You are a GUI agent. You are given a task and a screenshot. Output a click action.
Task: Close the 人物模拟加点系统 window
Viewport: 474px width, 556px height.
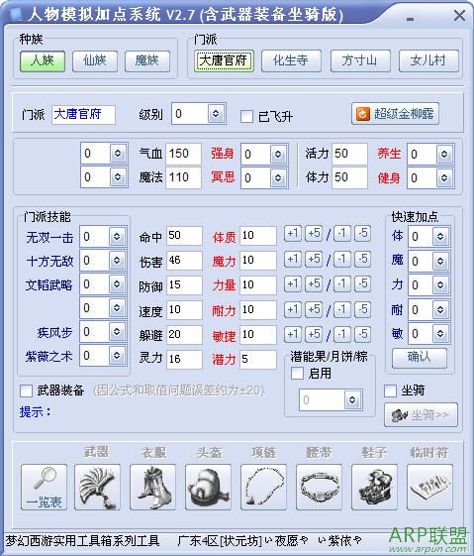(459, 16)
